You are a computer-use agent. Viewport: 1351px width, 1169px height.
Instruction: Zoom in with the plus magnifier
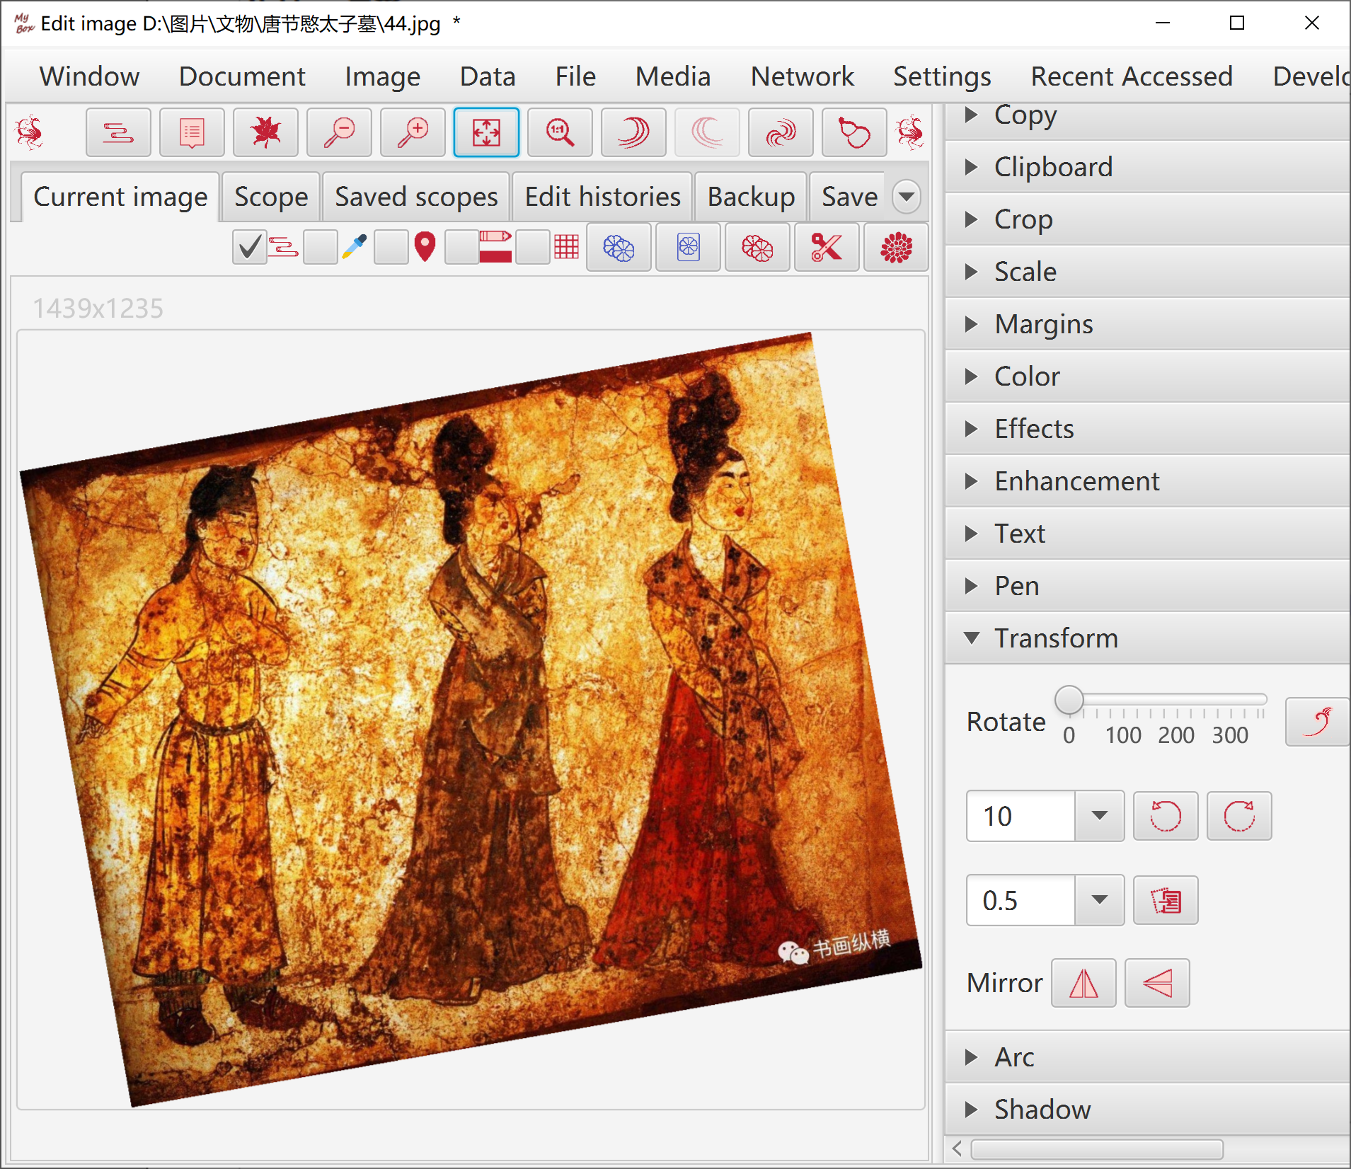click(x=413, y=132)
